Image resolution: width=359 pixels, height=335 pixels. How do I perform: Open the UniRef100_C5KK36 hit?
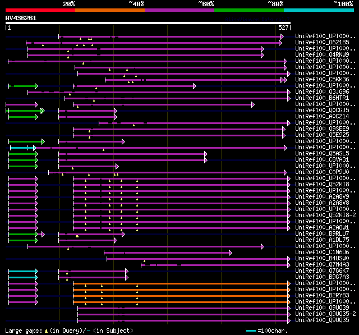322,80
